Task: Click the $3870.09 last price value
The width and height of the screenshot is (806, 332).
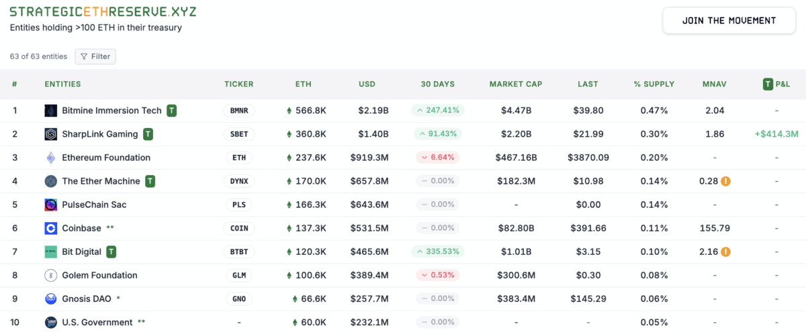Action: coord(588,158)
